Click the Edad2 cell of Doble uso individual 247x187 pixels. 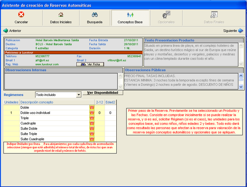coord(110,113)
